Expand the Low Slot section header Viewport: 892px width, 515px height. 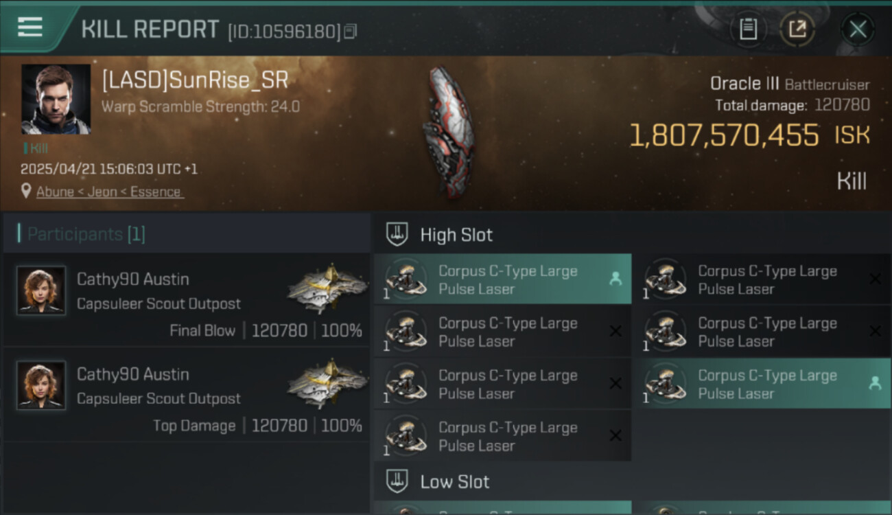pyautogui.click(x=454, y=482)
